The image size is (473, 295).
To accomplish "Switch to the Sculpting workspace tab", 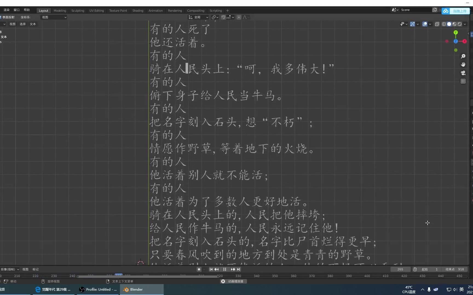I will click(78, 11).
